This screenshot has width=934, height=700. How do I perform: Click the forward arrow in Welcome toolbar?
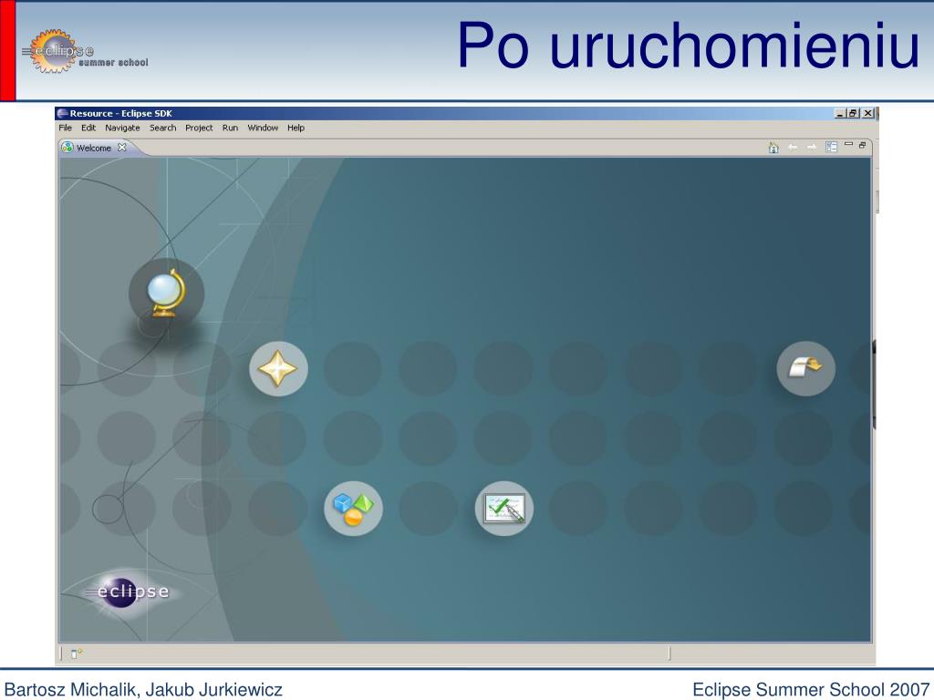811,147
